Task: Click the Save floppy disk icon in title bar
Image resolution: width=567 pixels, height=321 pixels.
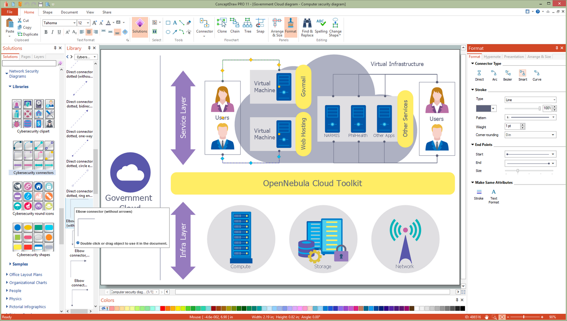Action: pyautogui.click(x=40, y=4)
